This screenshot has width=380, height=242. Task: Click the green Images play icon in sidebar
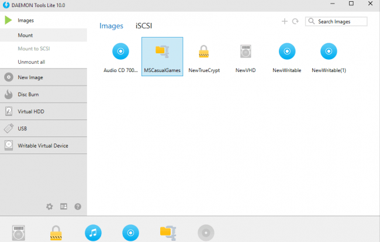[x=8, y=20]
